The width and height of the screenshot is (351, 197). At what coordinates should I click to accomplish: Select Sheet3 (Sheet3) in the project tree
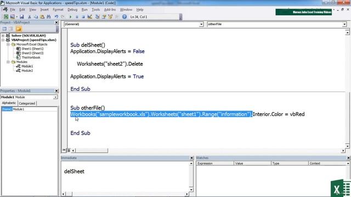pyautogui.click(x=32, y=53)
